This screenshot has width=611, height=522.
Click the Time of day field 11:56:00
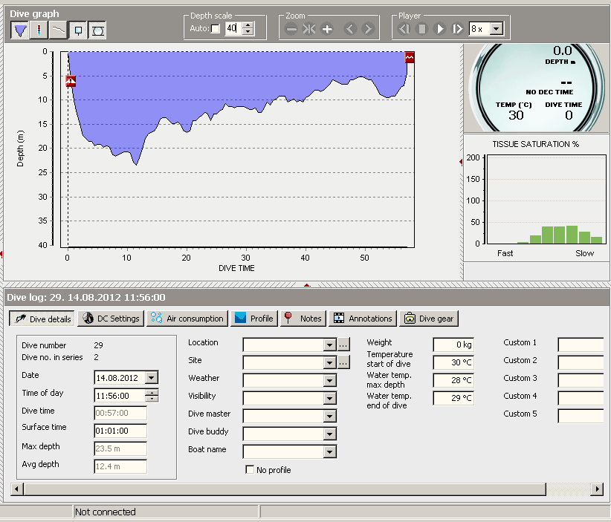coord(120,396)
